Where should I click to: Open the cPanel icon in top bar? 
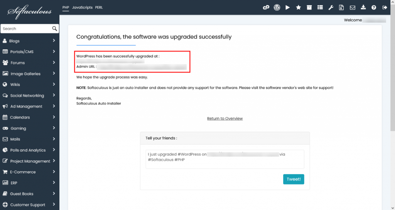tap(266, 8)
